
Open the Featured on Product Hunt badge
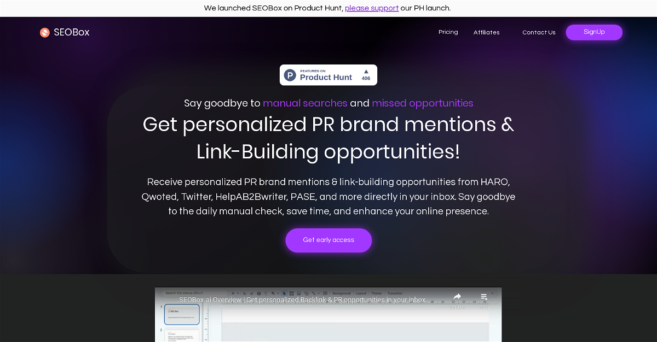[x=328, y=75]
